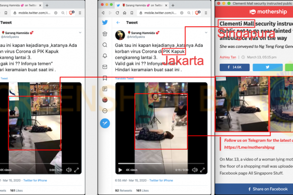Click browser forward button in the middle window
The height and width of the screenshot is (195, 293).
pos(110,13)
